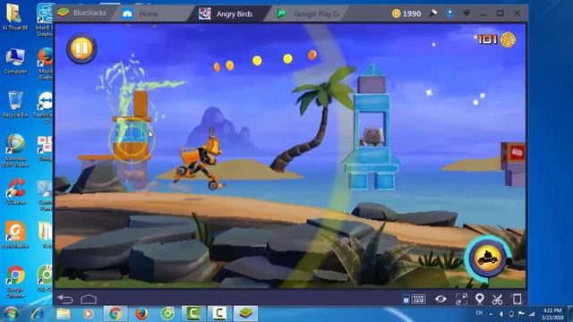Target the red TNT crate at the right edge
The width and height of the screenshot is (573, 322).
click(x=514, y=153)
